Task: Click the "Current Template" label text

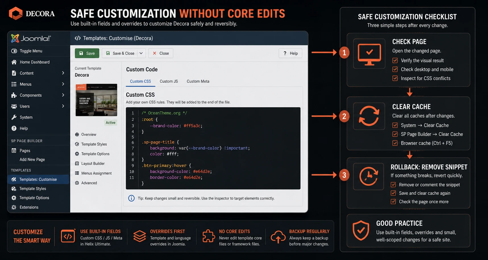Action: click(88, 68)
